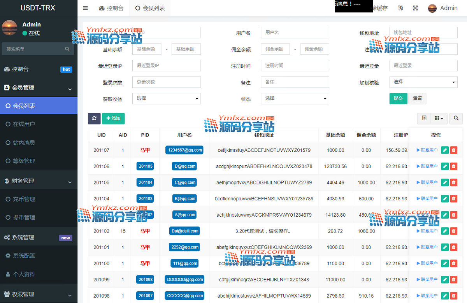Click the green 提交 button

click(x=398, y=98)
